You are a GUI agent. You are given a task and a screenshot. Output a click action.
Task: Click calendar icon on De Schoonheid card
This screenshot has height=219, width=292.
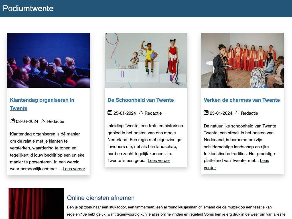pos(110,113)
